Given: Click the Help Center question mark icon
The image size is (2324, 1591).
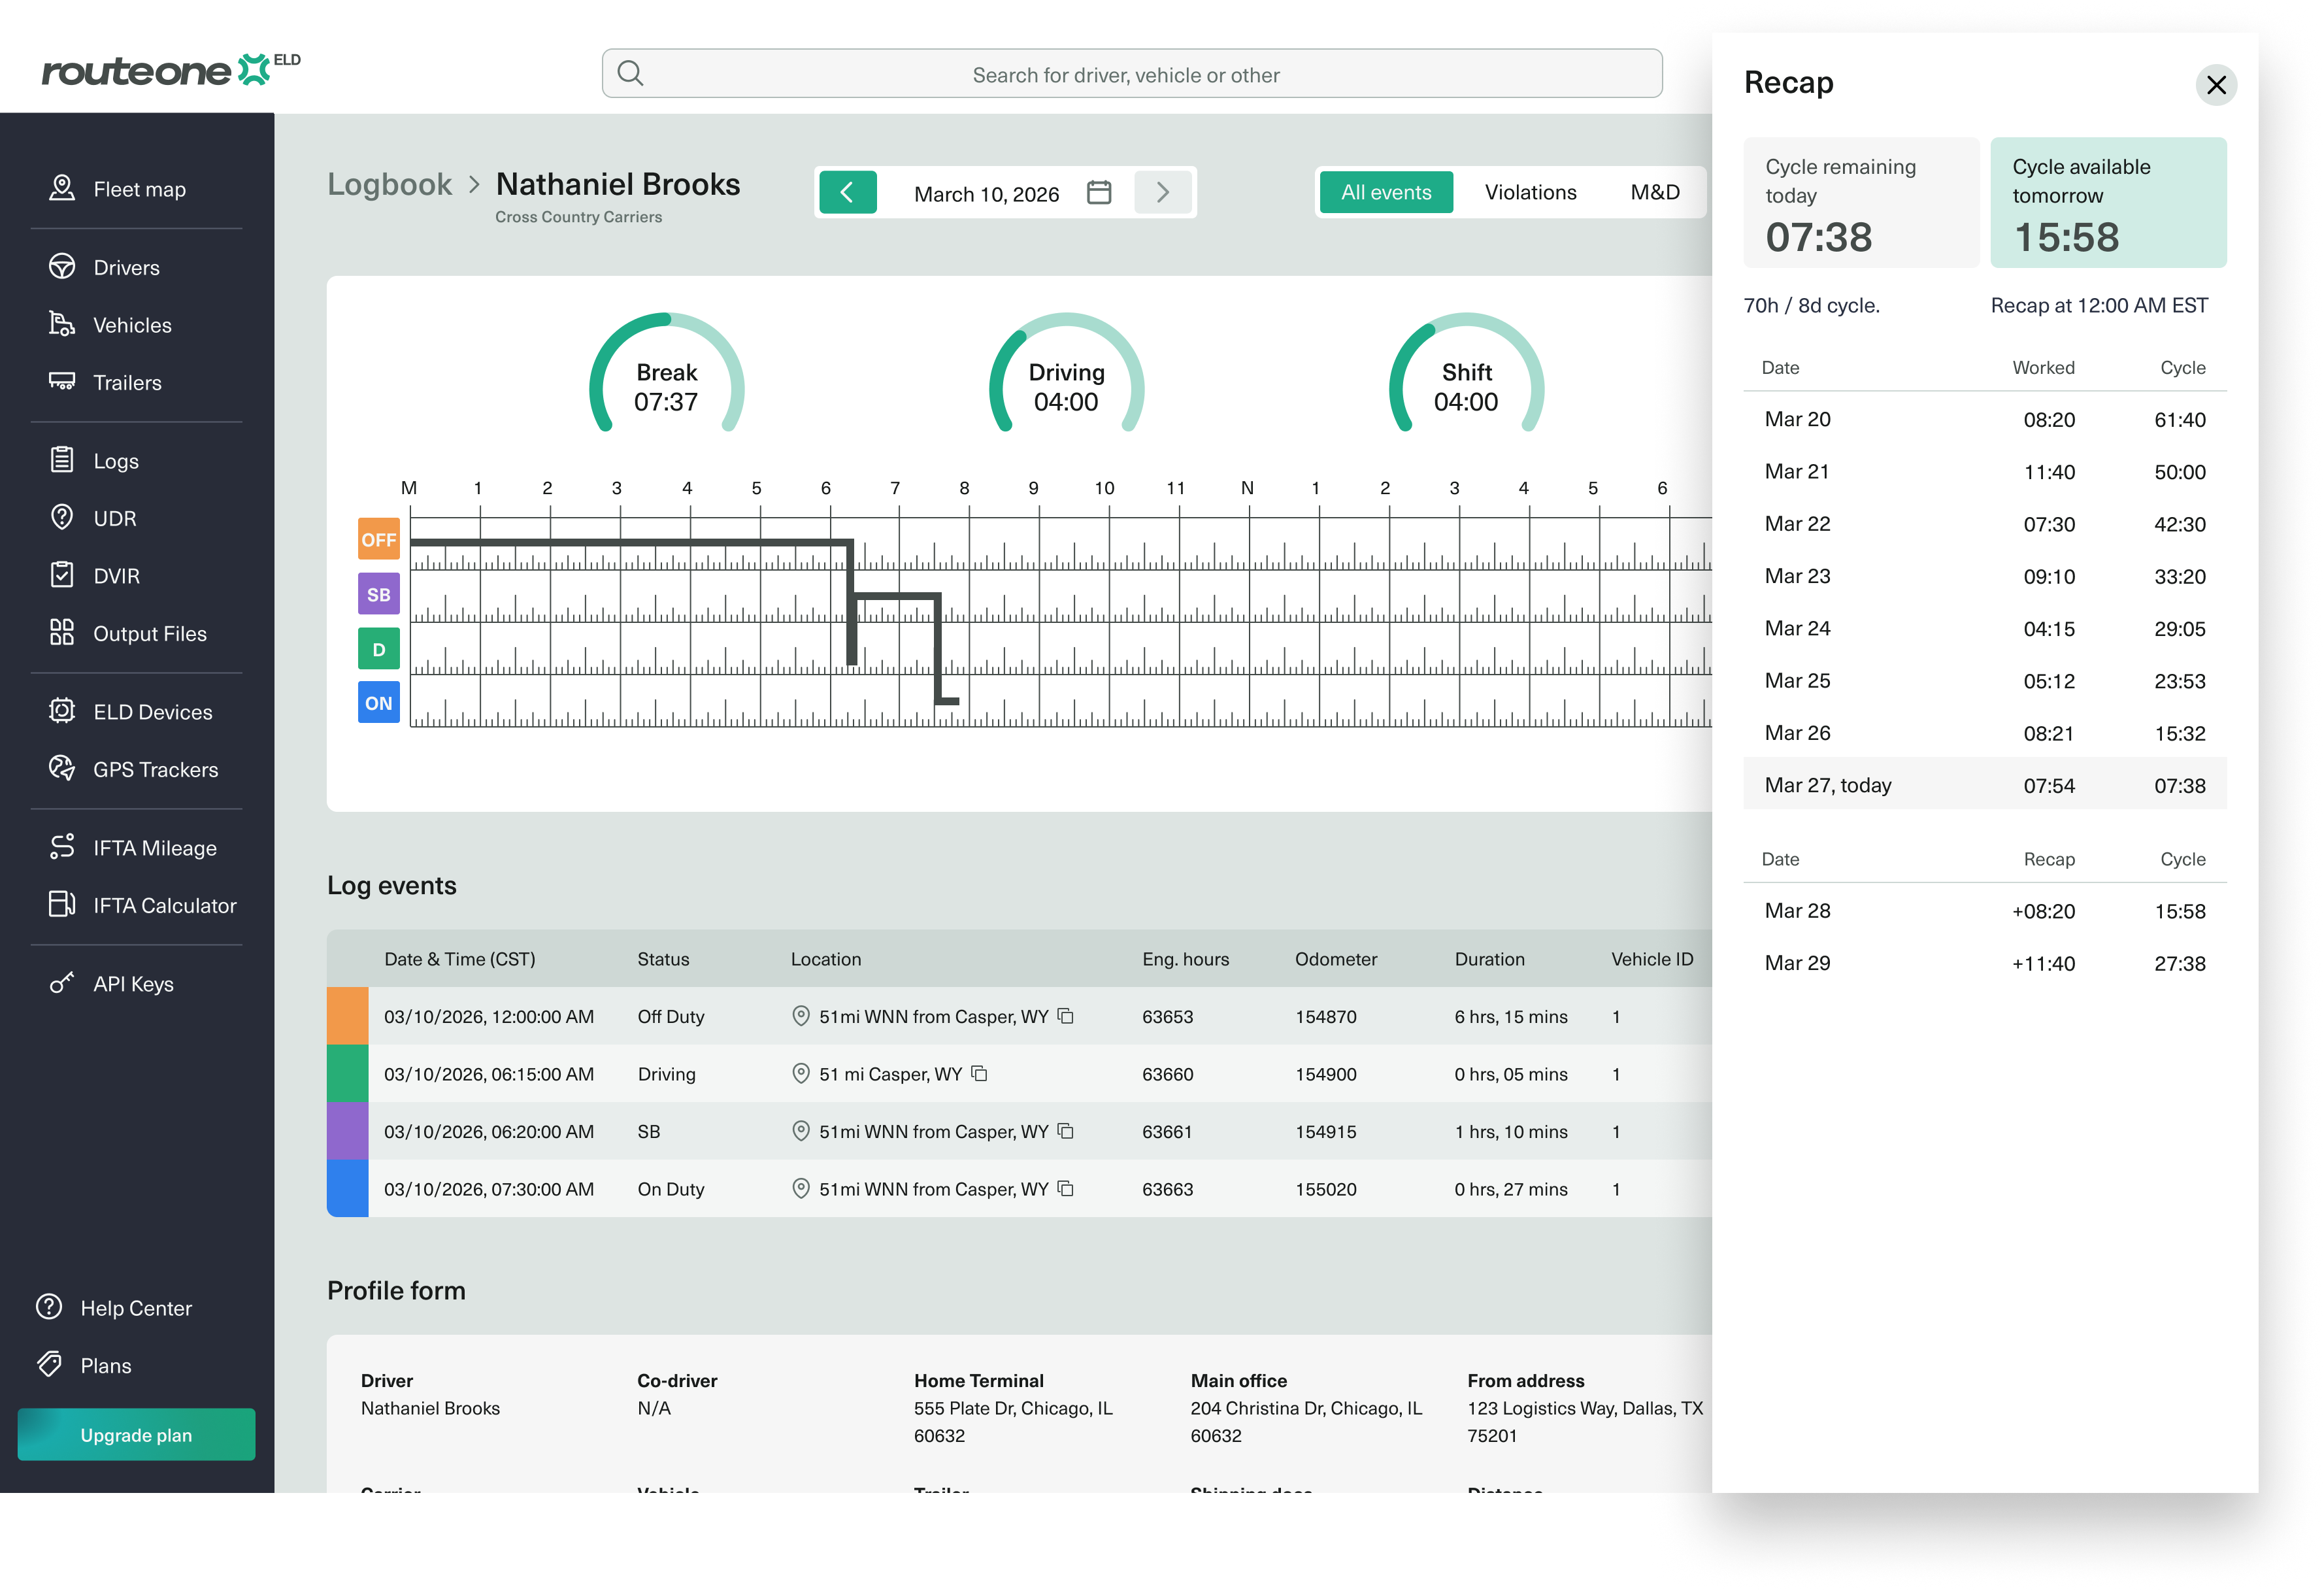Looking at the screenshot, I should point(49,1307).
